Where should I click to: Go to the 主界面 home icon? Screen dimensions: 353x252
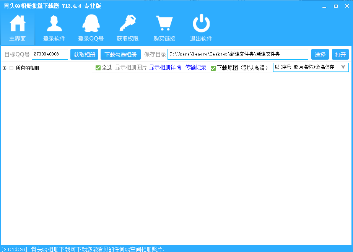click(18, 23)
